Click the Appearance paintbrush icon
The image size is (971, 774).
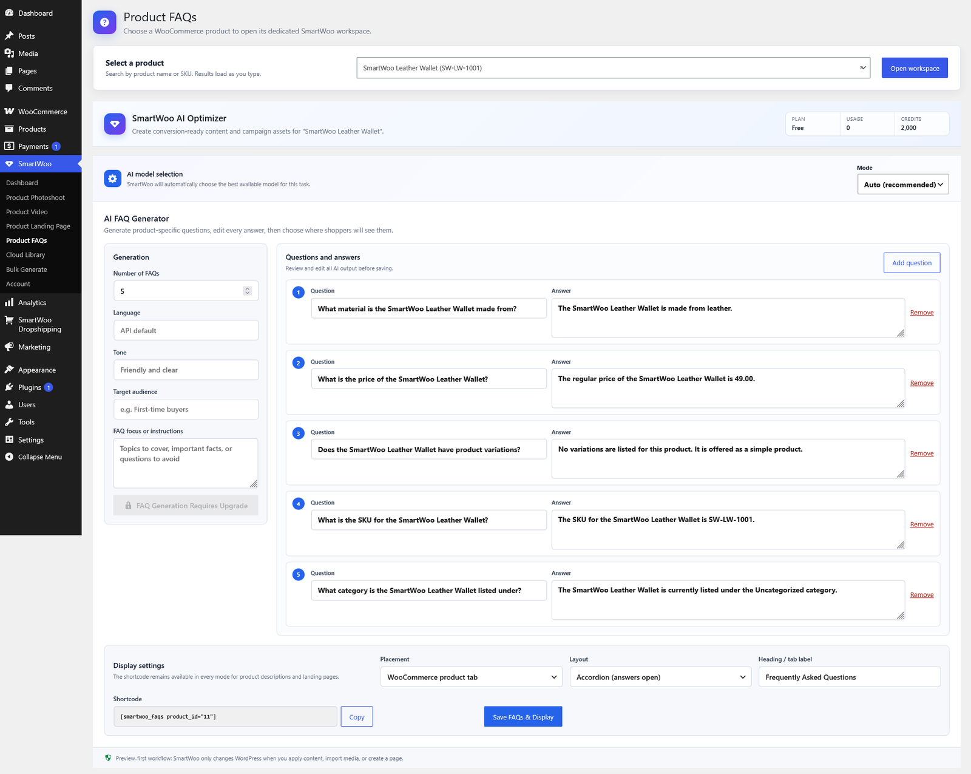click(9, 370)
